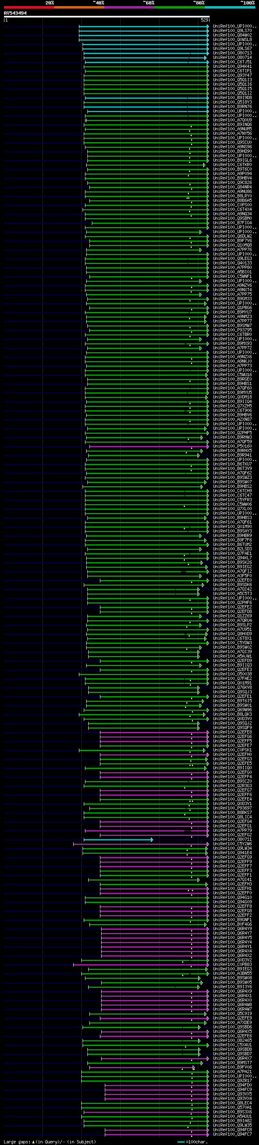Select the UniRef100_Q93VX5 label
Screen dimensions: 259x1145
[x=232, y=1094]
